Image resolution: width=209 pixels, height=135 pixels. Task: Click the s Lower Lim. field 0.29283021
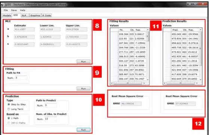coord(50,44)
